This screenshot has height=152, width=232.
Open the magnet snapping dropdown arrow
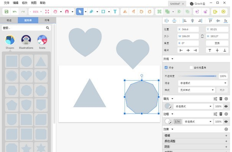72,11
